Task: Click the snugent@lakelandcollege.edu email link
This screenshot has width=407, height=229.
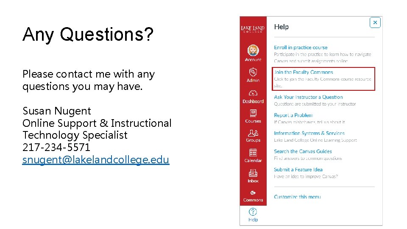Action: pyautogui.click(x=96, y=160)
